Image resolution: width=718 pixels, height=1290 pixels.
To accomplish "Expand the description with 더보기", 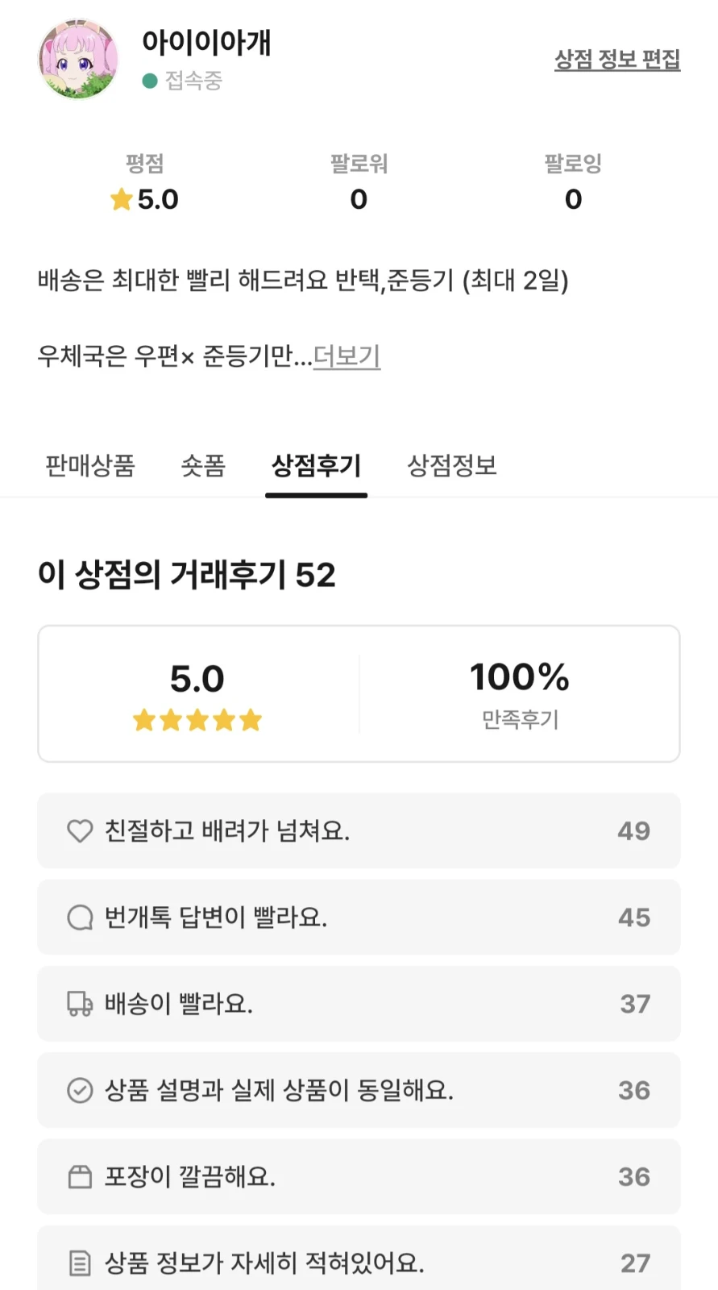I will pos(347,356).
